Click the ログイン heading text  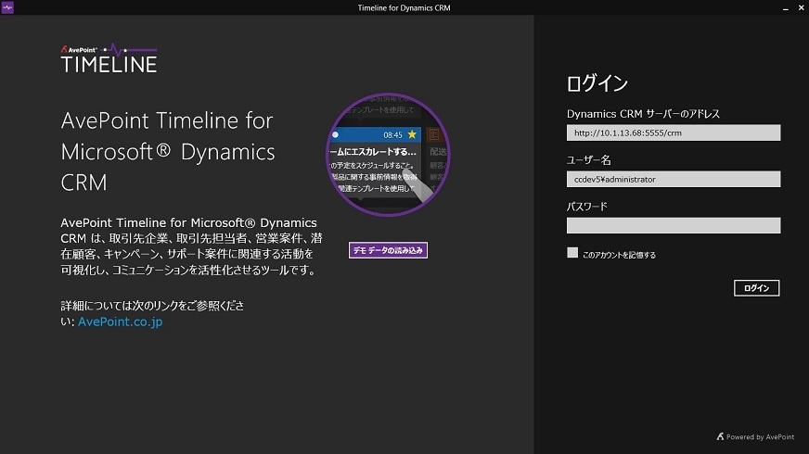pos(597,83)
